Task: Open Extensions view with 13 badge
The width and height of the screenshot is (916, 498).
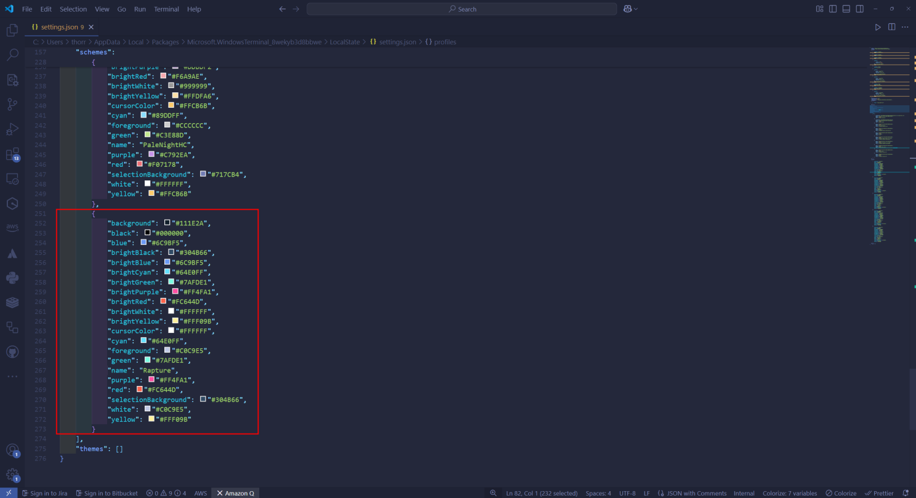Action: (x=12, y=154)
